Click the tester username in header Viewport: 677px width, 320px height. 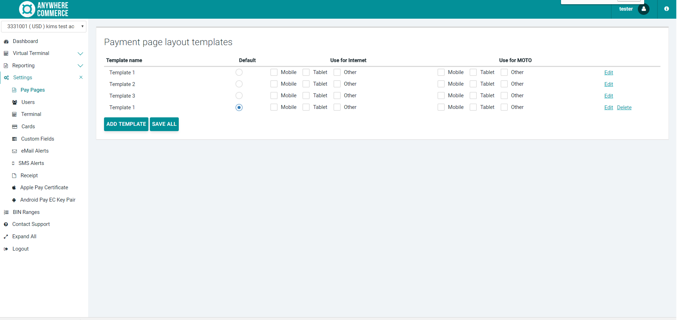point(626,9)
